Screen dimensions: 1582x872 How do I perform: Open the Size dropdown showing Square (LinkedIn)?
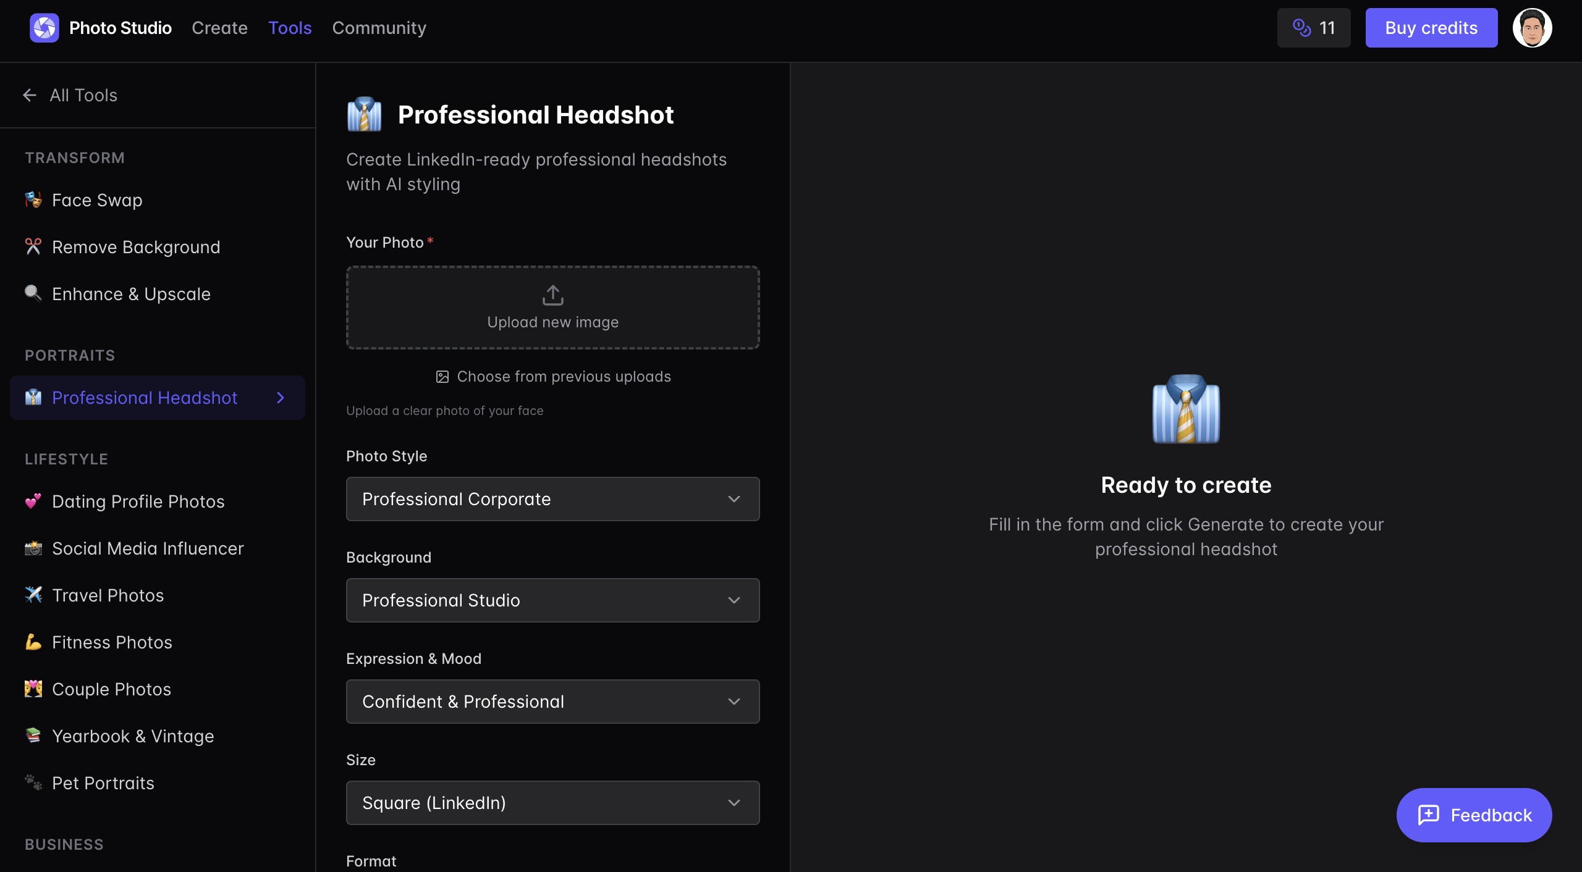tap(552, 803)
